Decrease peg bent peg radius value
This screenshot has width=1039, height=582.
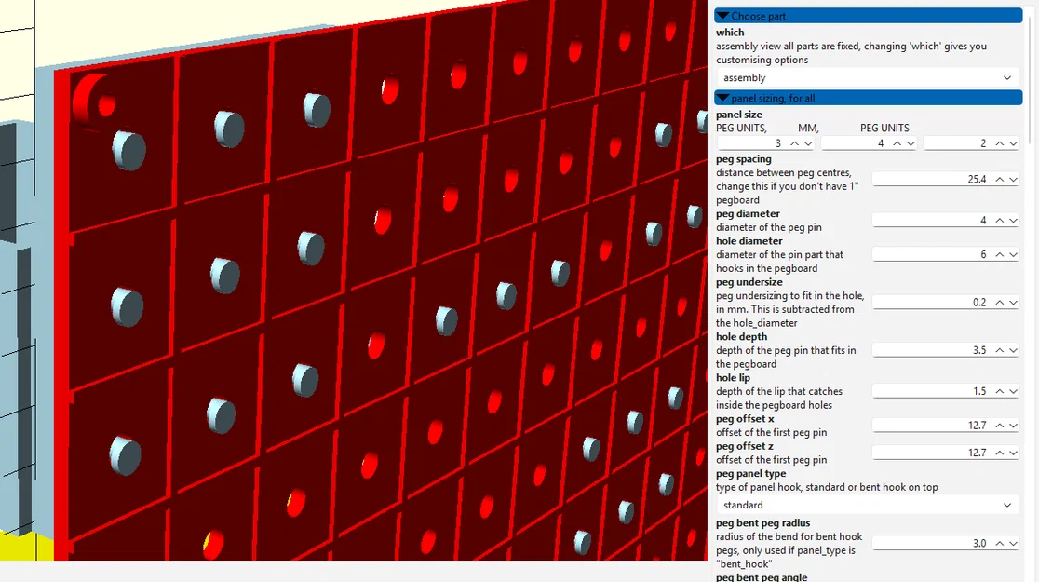(x=1013, y=544)
